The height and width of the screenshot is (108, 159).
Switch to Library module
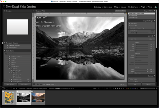(x=98, y=7)
